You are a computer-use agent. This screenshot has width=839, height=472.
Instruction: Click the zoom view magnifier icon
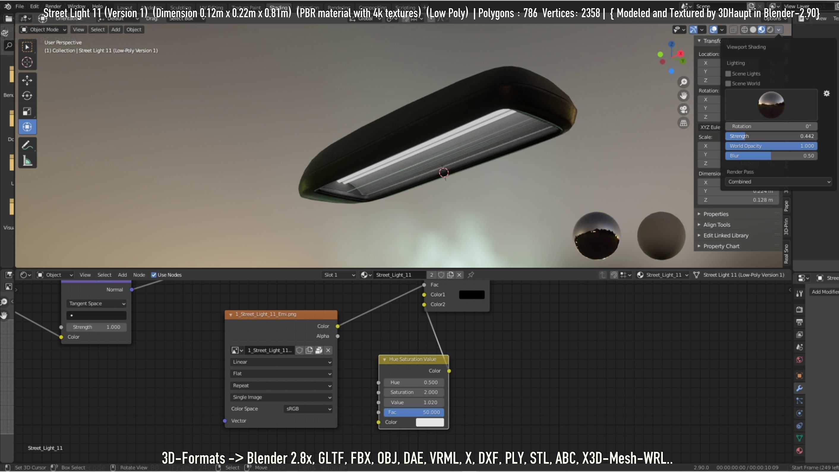tap(683, 82)
